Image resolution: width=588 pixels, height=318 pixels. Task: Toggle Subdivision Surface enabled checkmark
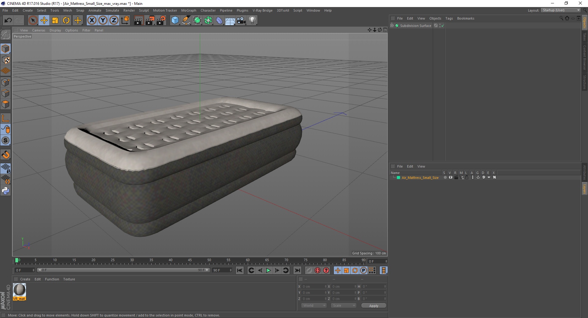point(443,26)
